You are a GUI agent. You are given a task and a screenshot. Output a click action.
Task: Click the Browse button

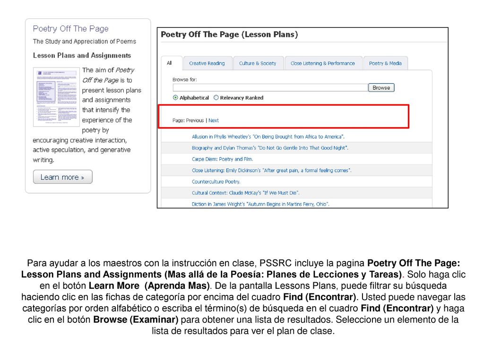(381, 87)
